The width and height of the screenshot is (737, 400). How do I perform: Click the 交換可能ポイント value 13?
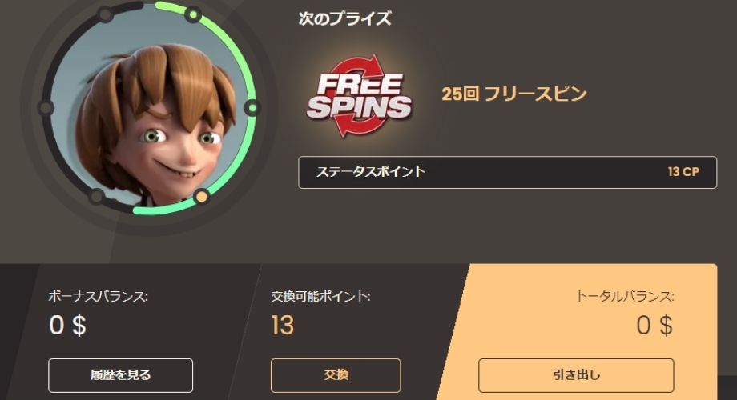point(283,326)
